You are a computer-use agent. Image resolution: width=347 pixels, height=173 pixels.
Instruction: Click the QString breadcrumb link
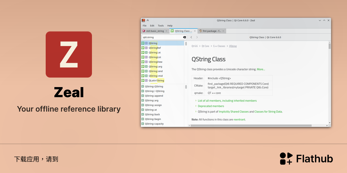(233, 46)
